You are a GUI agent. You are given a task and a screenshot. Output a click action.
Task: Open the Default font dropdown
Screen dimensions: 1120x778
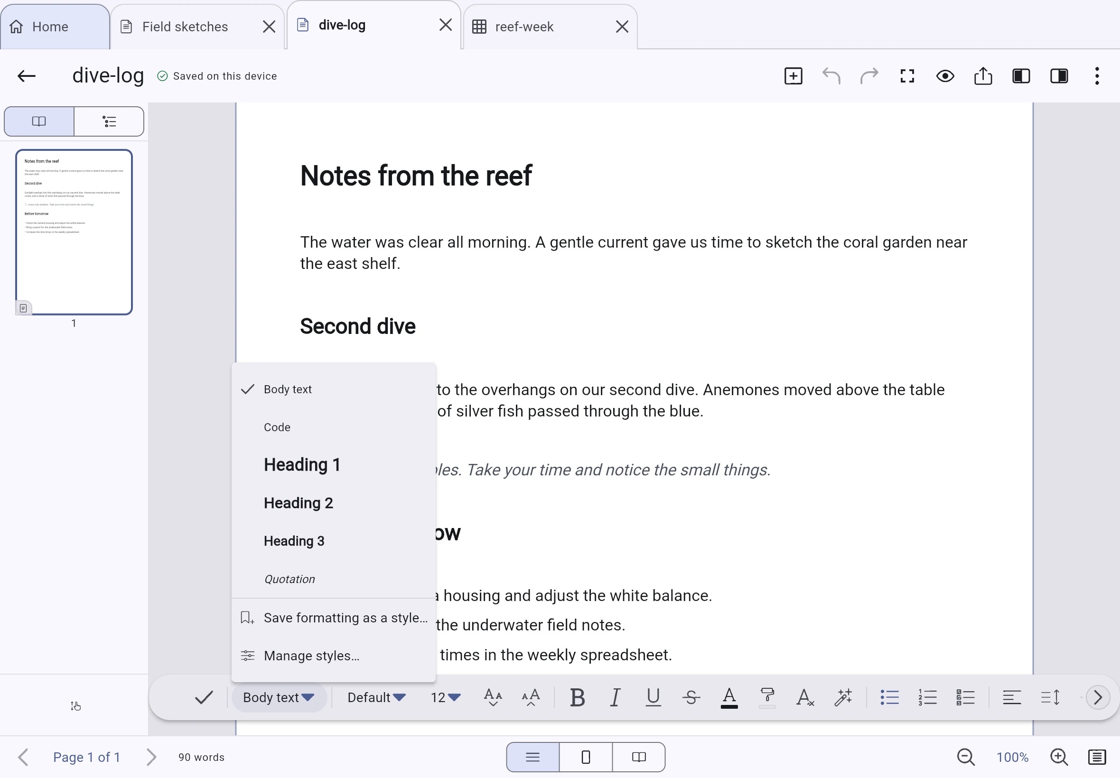pos(376,697)
